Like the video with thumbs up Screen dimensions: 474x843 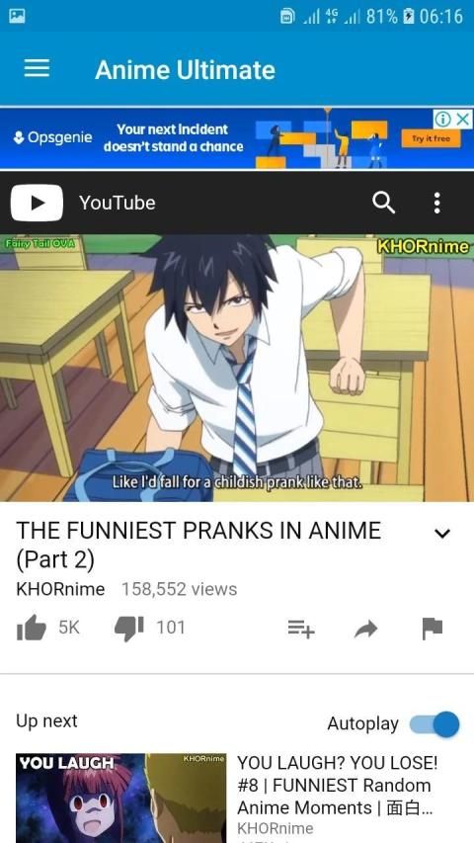click(x=32, y=628)
